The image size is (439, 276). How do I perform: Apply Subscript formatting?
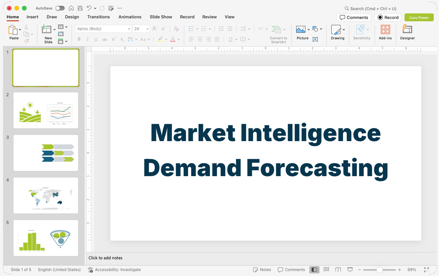point(122,39)
